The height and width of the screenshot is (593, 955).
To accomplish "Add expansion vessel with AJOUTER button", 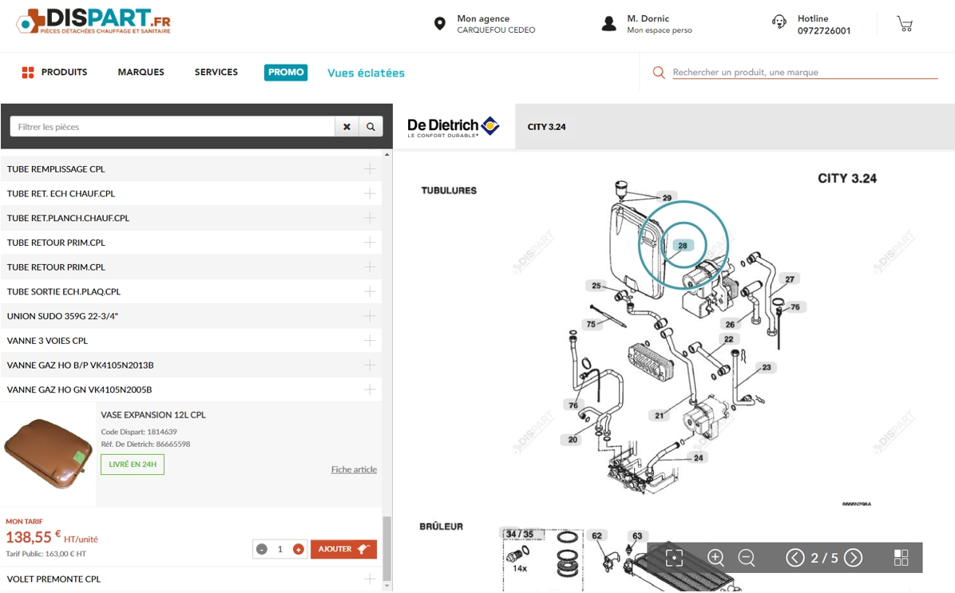I will click(x=343, y=549).
